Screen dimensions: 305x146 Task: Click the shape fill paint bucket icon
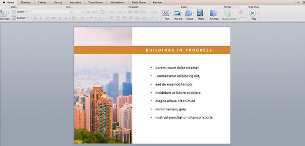point(241,12)
